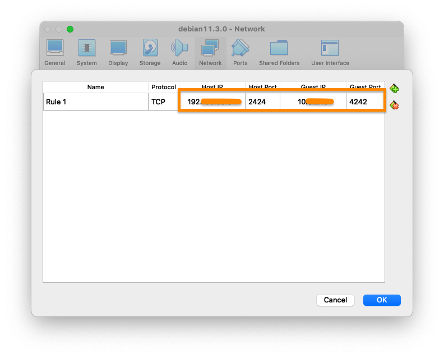The width and height of the screenshot is (444, 358).
Task: Remove the selected port forwarding rule
Action: point(394,105)
